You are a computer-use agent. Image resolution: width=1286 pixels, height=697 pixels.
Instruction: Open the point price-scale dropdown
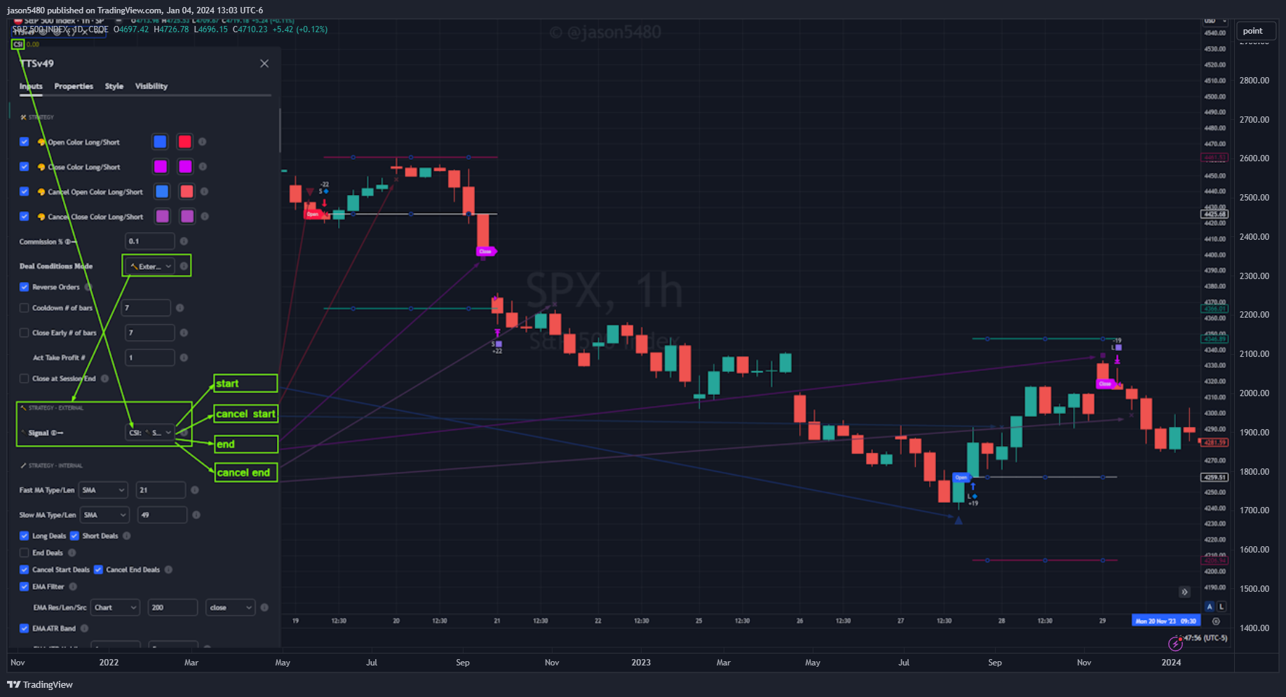[x=1257, y=31]
